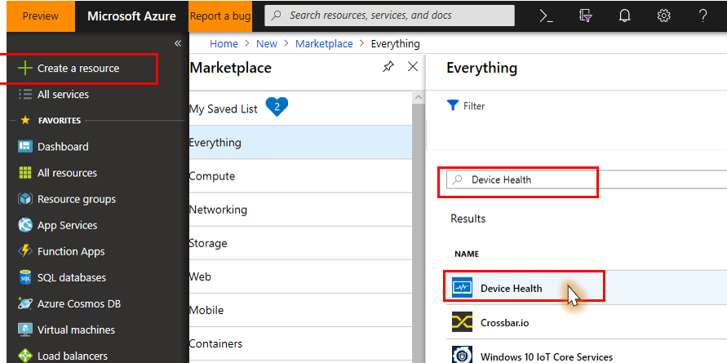The width and height of the screenshot is (727, 363).
Task: Open Virtual machines in the sidebar
Action: (76, 330)
